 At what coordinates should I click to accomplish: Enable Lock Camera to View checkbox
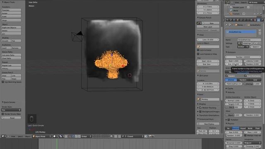[x=198, y=54]
